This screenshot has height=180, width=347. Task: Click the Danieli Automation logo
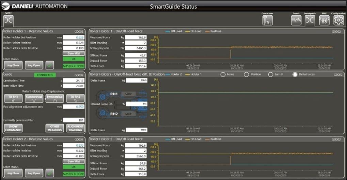(34, 6)
